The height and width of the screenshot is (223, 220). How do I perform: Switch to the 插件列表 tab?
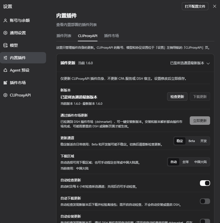(x=64, y=36)
